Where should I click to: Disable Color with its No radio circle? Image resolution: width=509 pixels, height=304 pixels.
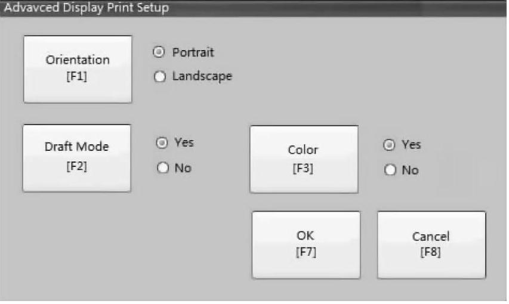(390, 170)
